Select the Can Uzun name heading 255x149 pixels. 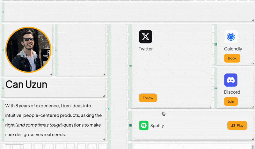tap(26, 84)
